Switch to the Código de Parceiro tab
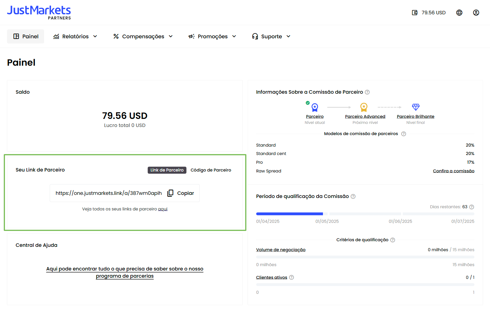 coord(211,170)
